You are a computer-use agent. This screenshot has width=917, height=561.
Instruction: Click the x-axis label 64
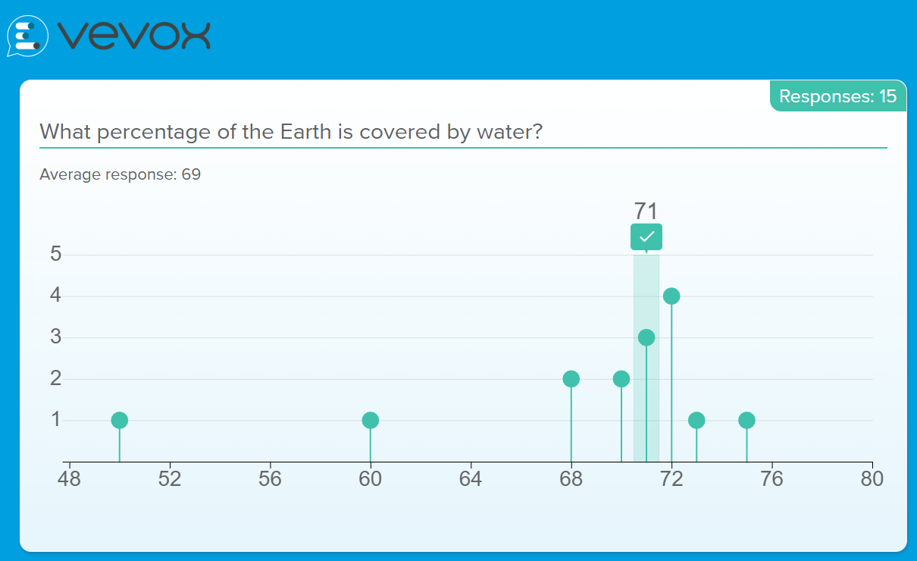pos(471,479)
